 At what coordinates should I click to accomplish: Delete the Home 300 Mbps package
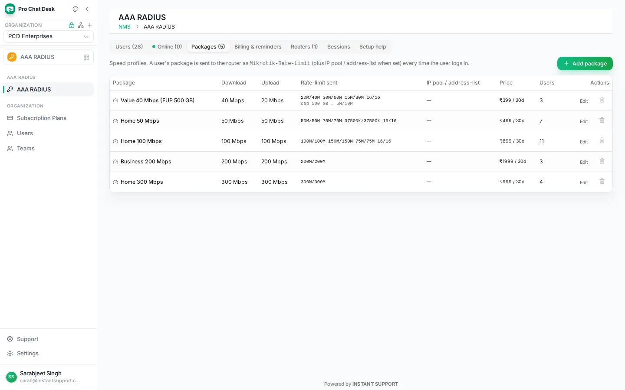click(x=602, y=182)
